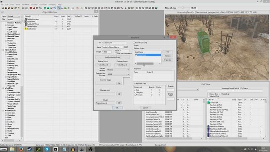Click the OBS taskbar icon
This screenshot has height=152, width=270.
click(91, 149)
